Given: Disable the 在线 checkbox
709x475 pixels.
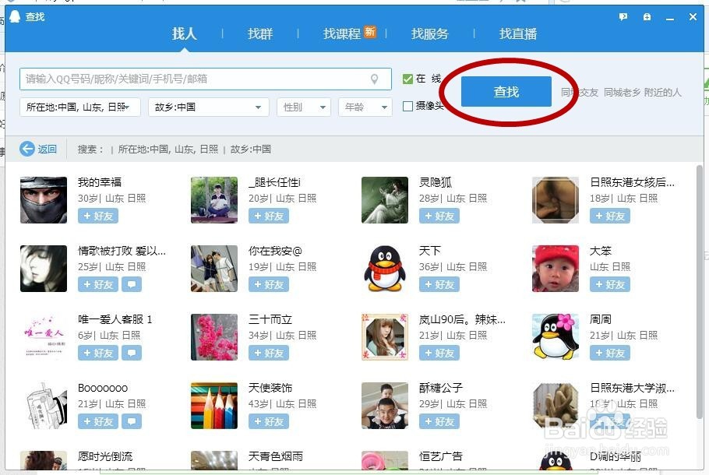Looking at the screenshot, I should (x=407, y=79).
